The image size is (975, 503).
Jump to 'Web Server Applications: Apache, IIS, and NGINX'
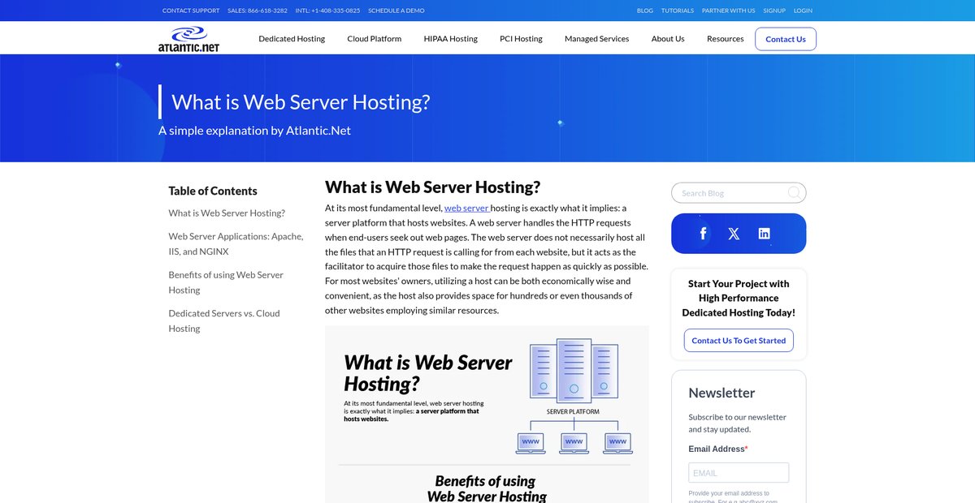[236, 244]
